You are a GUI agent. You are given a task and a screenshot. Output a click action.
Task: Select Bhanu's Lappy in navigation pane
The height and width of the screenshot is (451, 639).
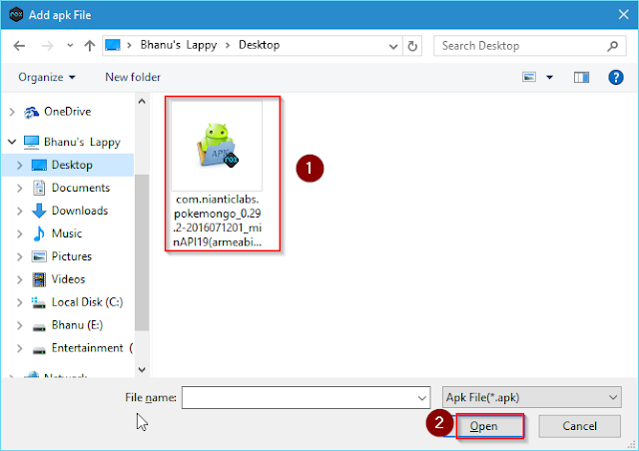(82, 142)
